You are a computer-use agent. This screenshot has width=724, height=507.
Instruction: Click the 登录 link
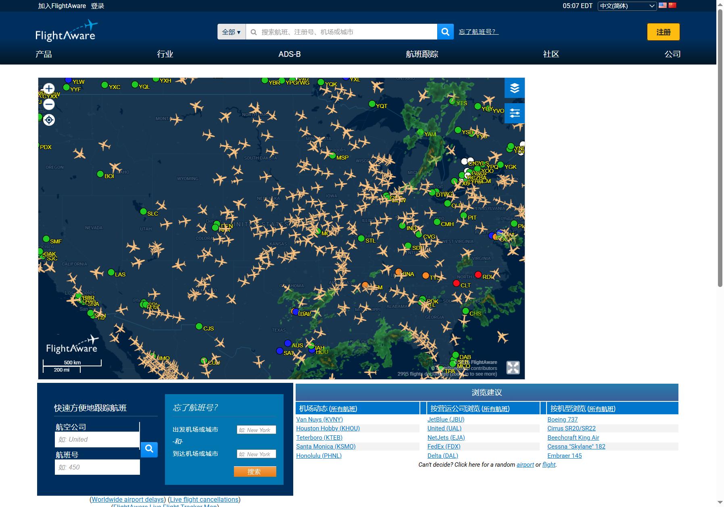pyautogui.click(x=98, y=6)
